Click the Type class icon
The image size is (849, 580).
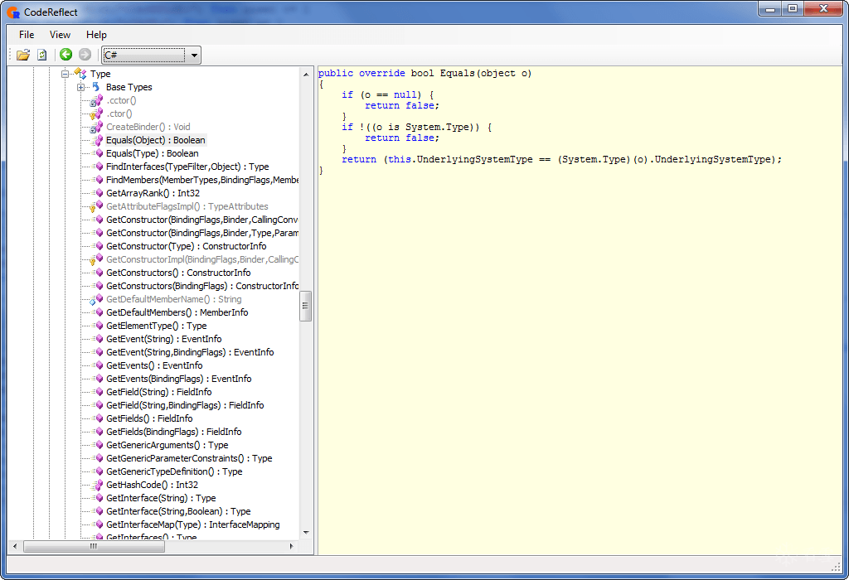pos(80,73)
